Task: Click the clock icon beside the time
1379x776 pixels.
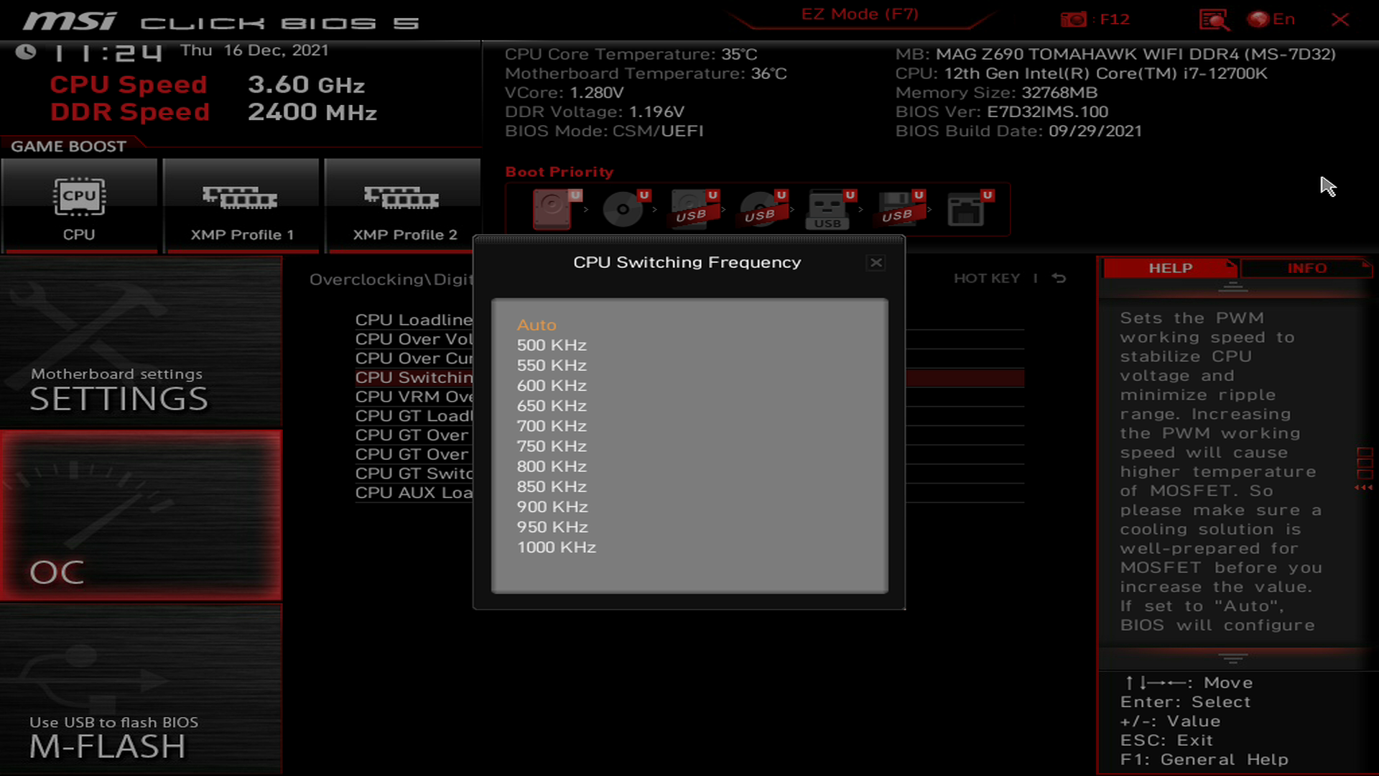Action: click(x=26, y=52)
